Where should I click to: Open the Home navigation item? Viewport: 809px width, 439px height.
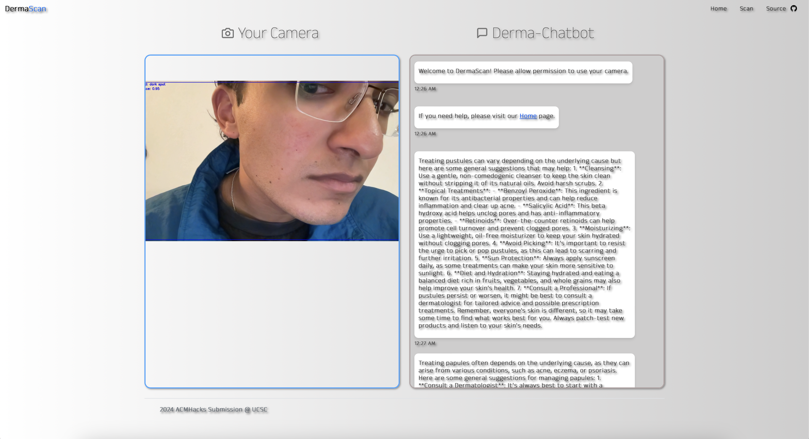718,9
